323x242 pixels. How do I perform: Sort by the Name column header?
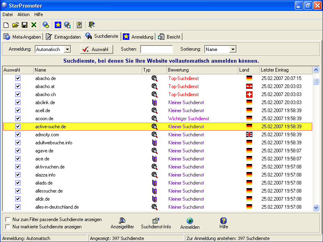tap(88, 70)
